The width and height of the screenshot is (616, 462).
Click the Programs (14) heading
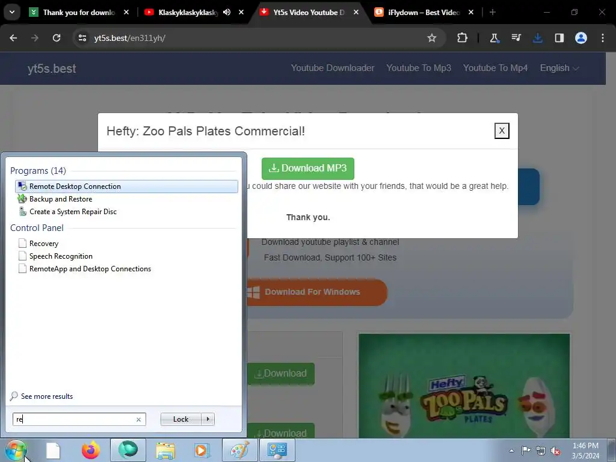click(38, 170)
